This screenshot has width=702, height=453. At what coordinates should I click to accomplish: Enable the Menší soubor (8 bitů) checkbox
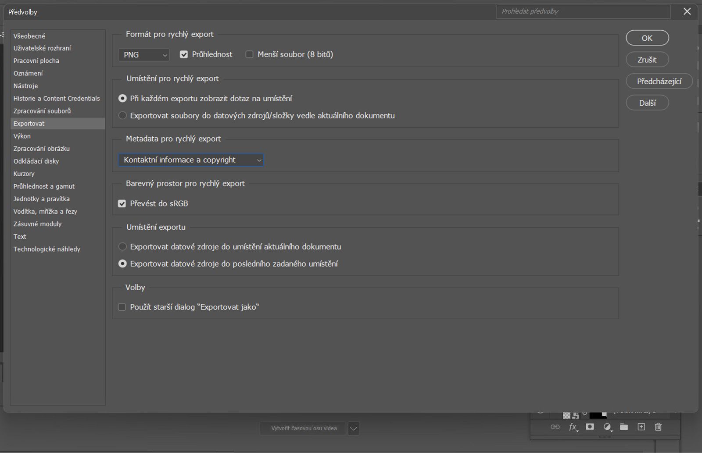249,54
